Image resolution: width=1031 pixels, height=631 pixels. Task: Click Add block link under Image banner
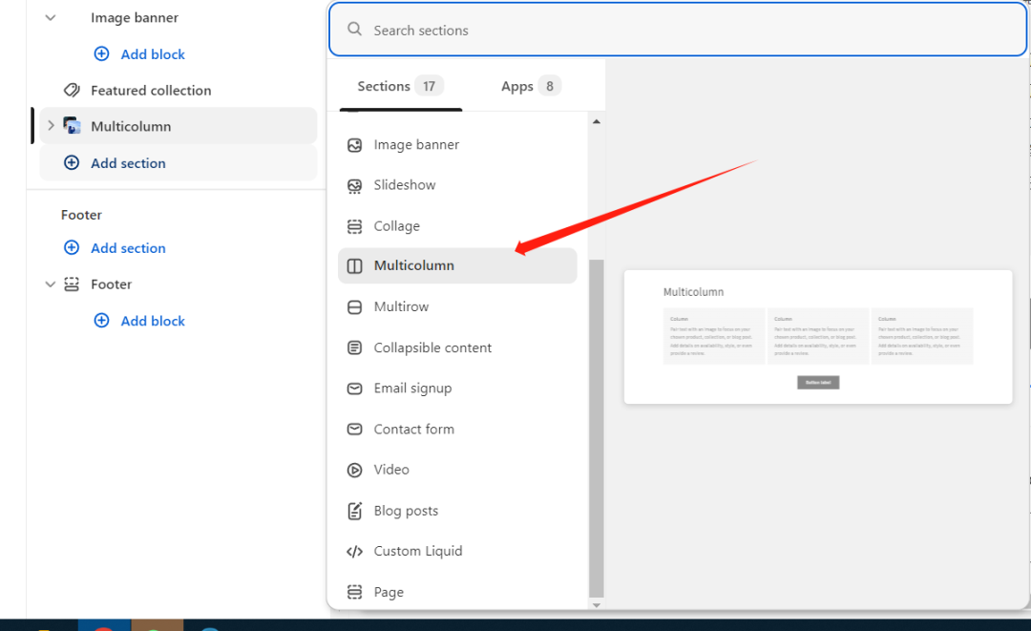[x=153, y=54]
